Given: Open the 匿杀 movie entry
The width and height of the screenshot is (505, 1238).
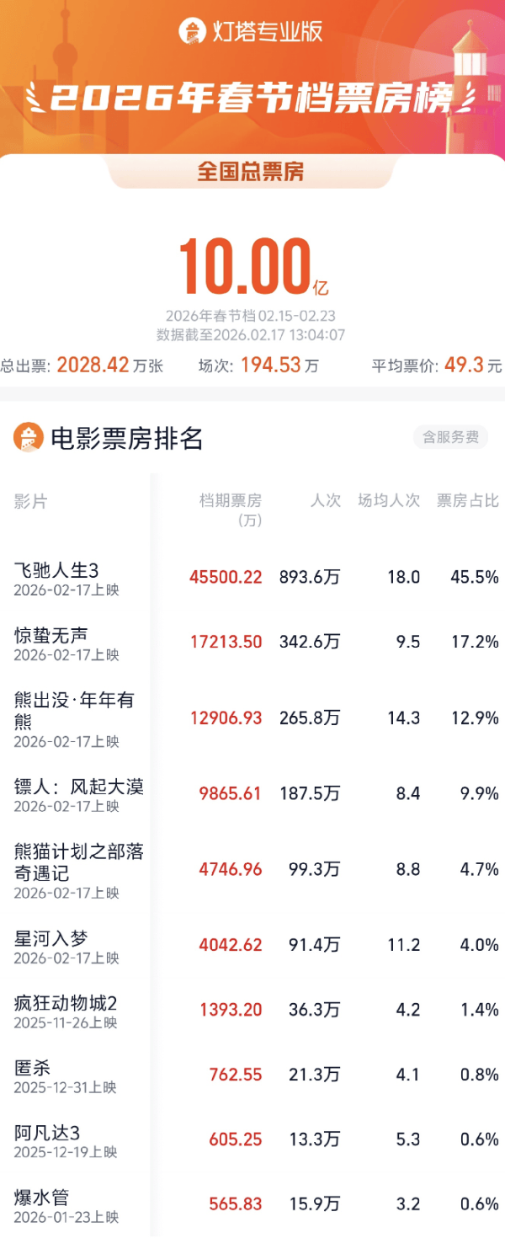Looking at the screenshot, I should 33,1067.
